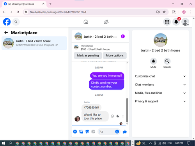Open more actions plus icon in composer
The height and width of the screenshot is (146, 195).
[x=75, y=132]
